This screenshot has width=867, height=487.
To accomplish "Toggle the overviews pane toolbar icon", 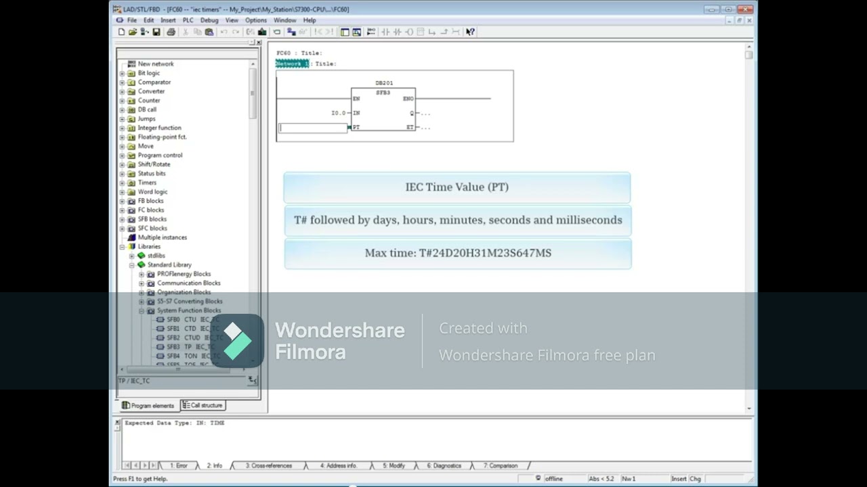I will pos(345,32).
